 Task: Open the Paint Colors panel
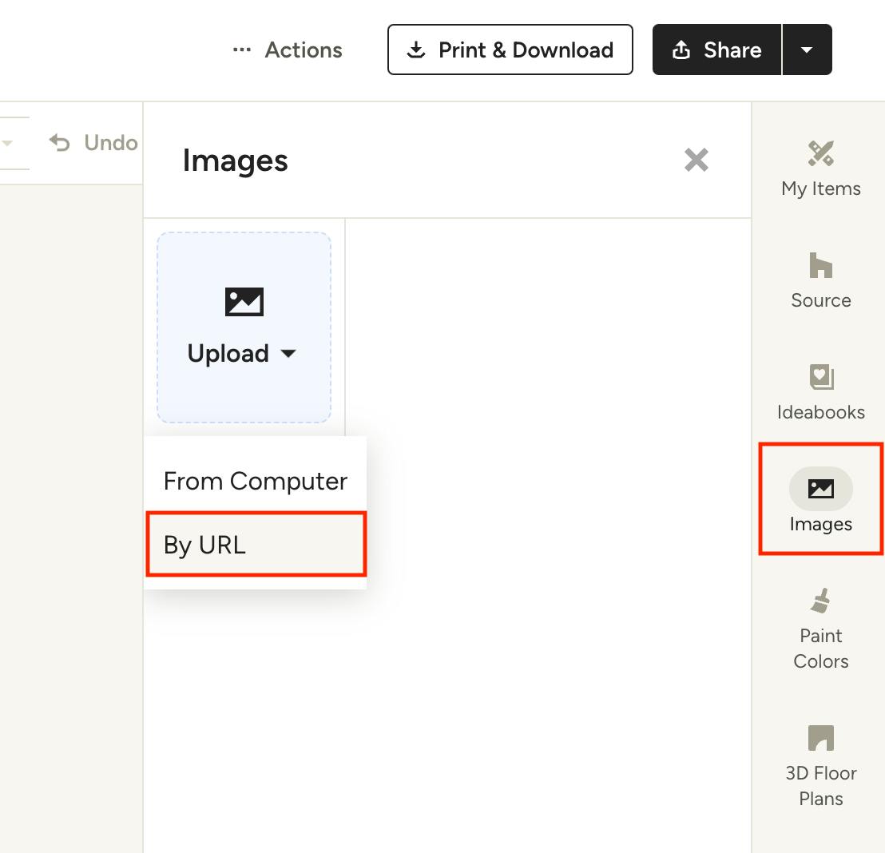(820, 628)
